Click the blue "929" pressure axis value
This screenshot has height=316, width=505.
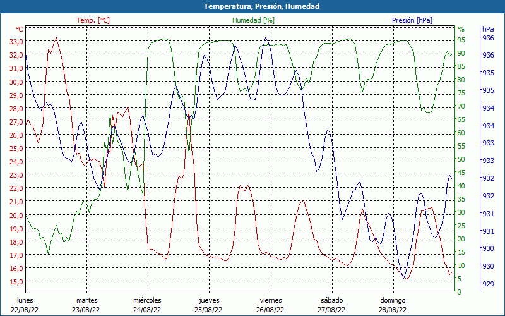point(488,284)
